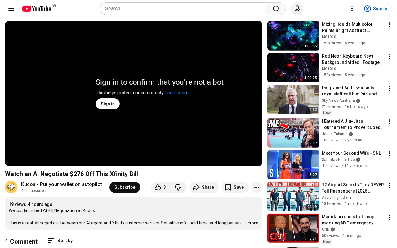The image size is (397, 248).
Task: Save the video to a playlist
Action: [x=235, y=187]
